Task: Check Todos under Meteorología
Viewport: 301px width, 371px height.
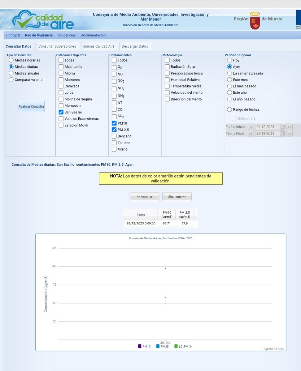Action: [167, 60]
